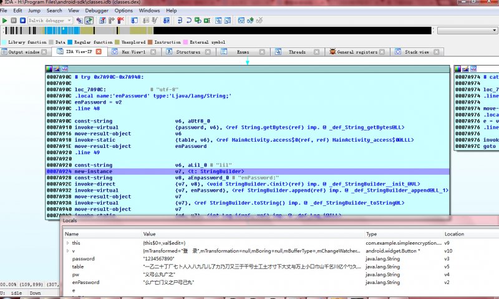The image size is (499, 299).
Task: Click the Run to cursor green icon
Action: click(207, 21)
